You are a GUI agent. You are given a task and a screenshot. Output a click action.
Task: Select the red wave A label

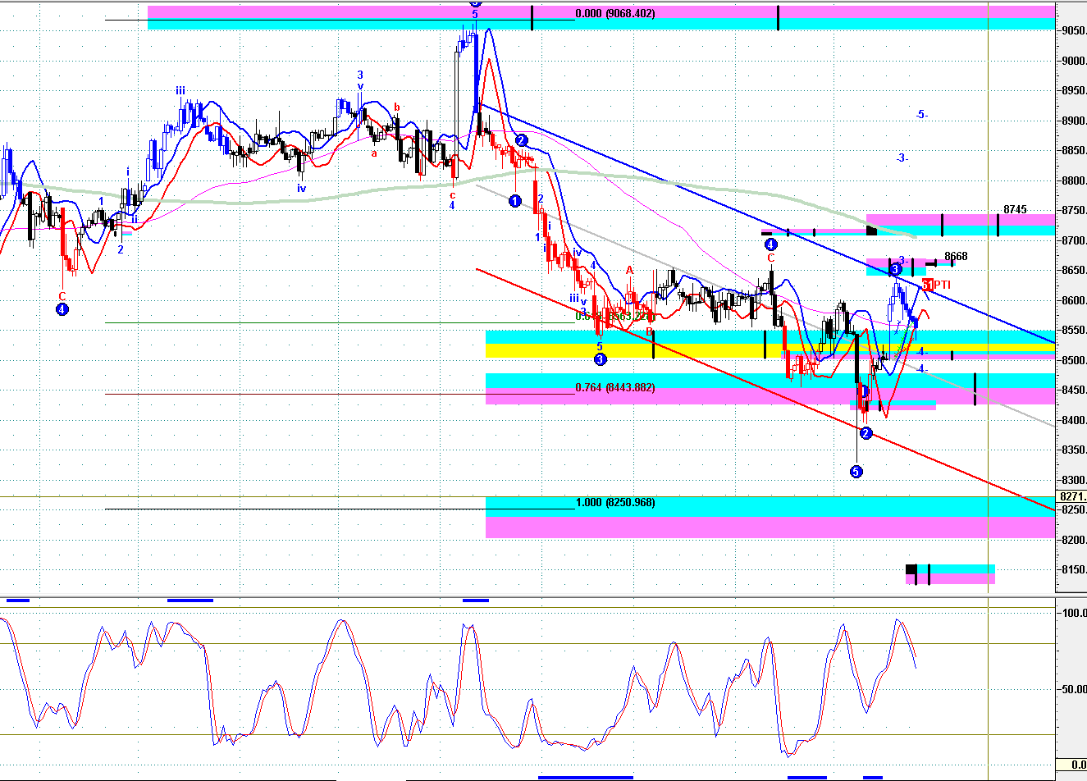coord(629,269)
